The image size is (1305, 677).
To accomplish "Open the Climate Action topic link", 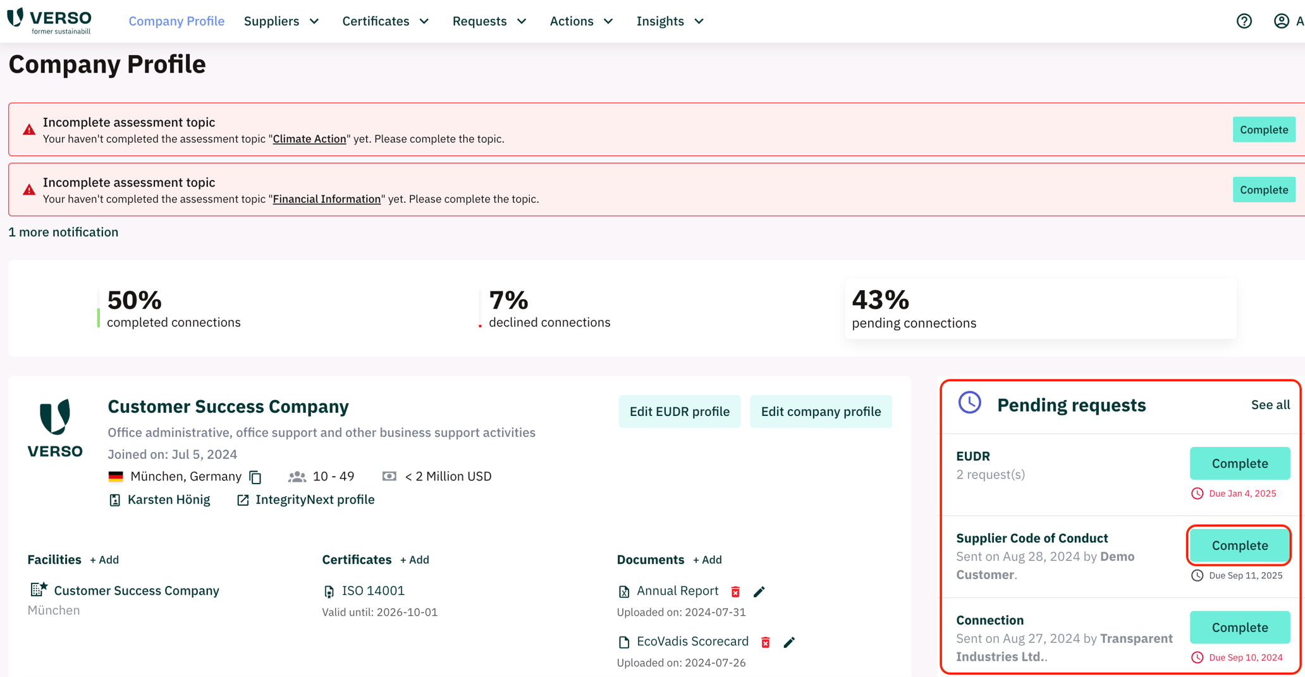I will point(309,138).
